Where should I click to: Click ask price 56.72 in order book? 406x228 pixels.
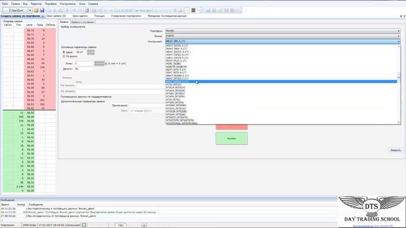click(30, 30)
